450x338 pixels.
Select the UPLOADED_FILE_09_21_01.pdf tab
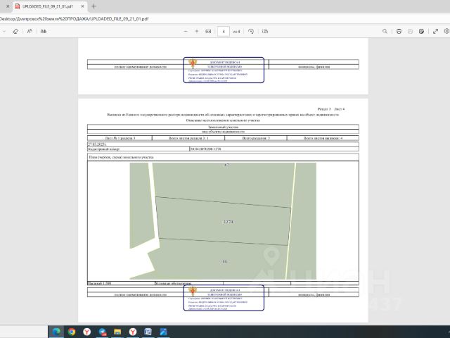[x=47, y=6]
